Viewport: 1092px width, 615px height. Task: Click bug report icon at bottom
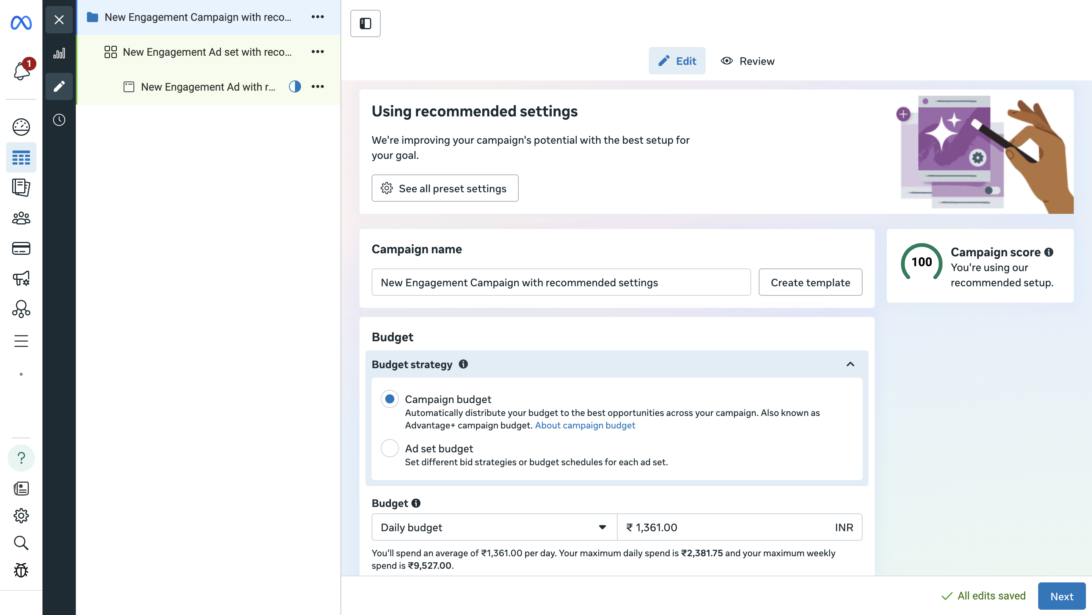coord(21,570)
